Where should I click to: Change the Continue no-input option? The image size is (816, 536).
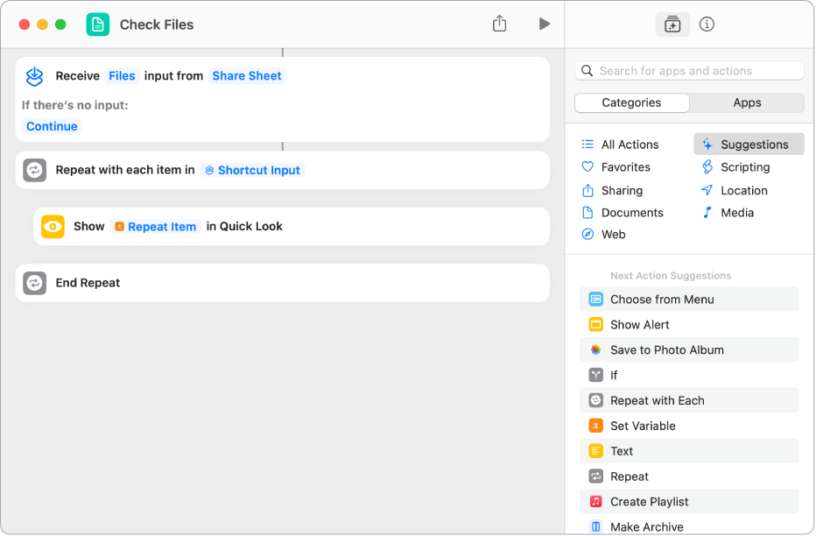tap(52, 127)
